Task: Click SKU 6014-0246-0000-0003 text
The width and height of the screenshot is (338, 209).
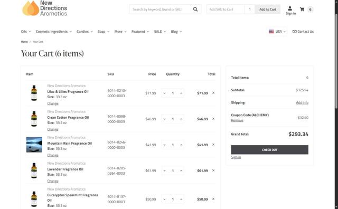Action: coord(117,145)
